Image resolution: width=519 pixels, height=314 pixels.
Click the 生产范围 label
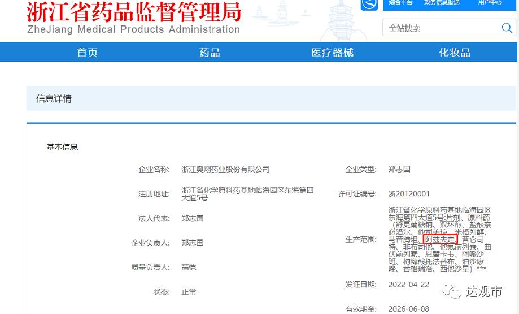pos(361,239)
